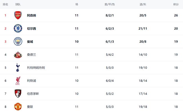Screen dimensions: 183x112
Task: Click the Manchester United crest
Action: tap(18, 106)
